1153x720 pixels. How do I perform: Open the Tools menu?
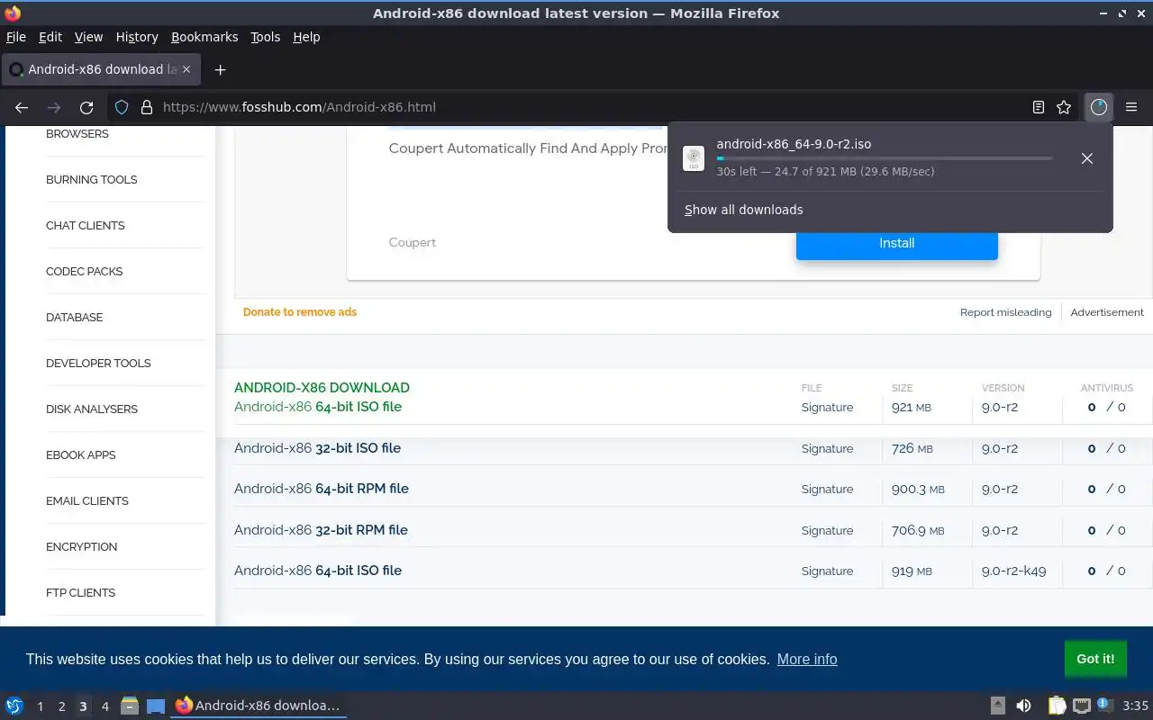(x=266, y=37)
